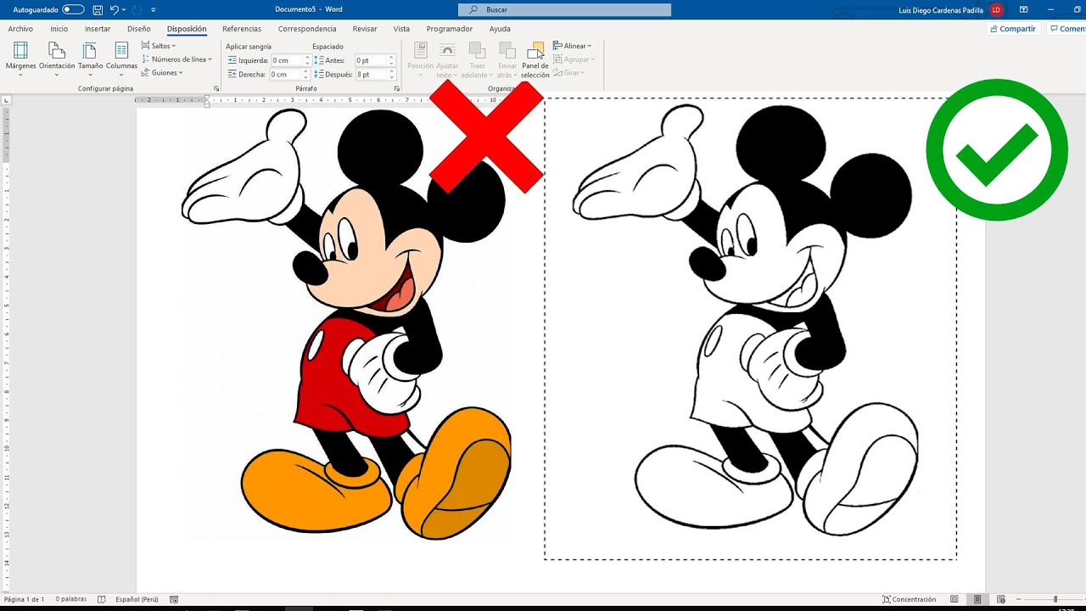Open the Undo history dropdown arrow
Viewport: 1086px width, 611px height.
coord(124,9)
